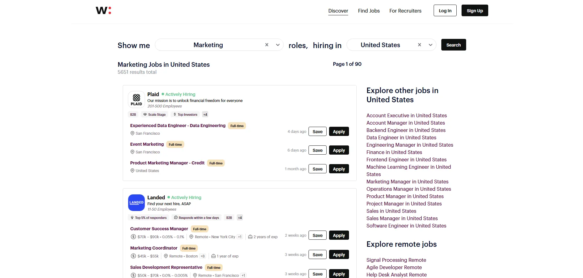This screenshot has height=278, width=583.
Task: Click location pin on Event Marketing row
Action: pos(132,152)
